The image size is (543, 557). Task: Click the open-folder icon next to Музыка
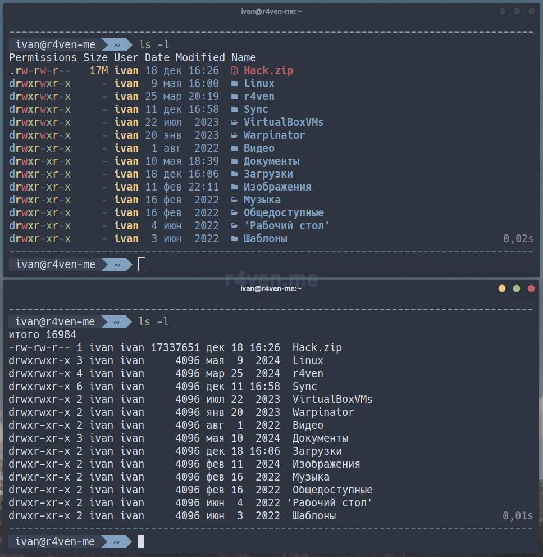pos(235,200)
